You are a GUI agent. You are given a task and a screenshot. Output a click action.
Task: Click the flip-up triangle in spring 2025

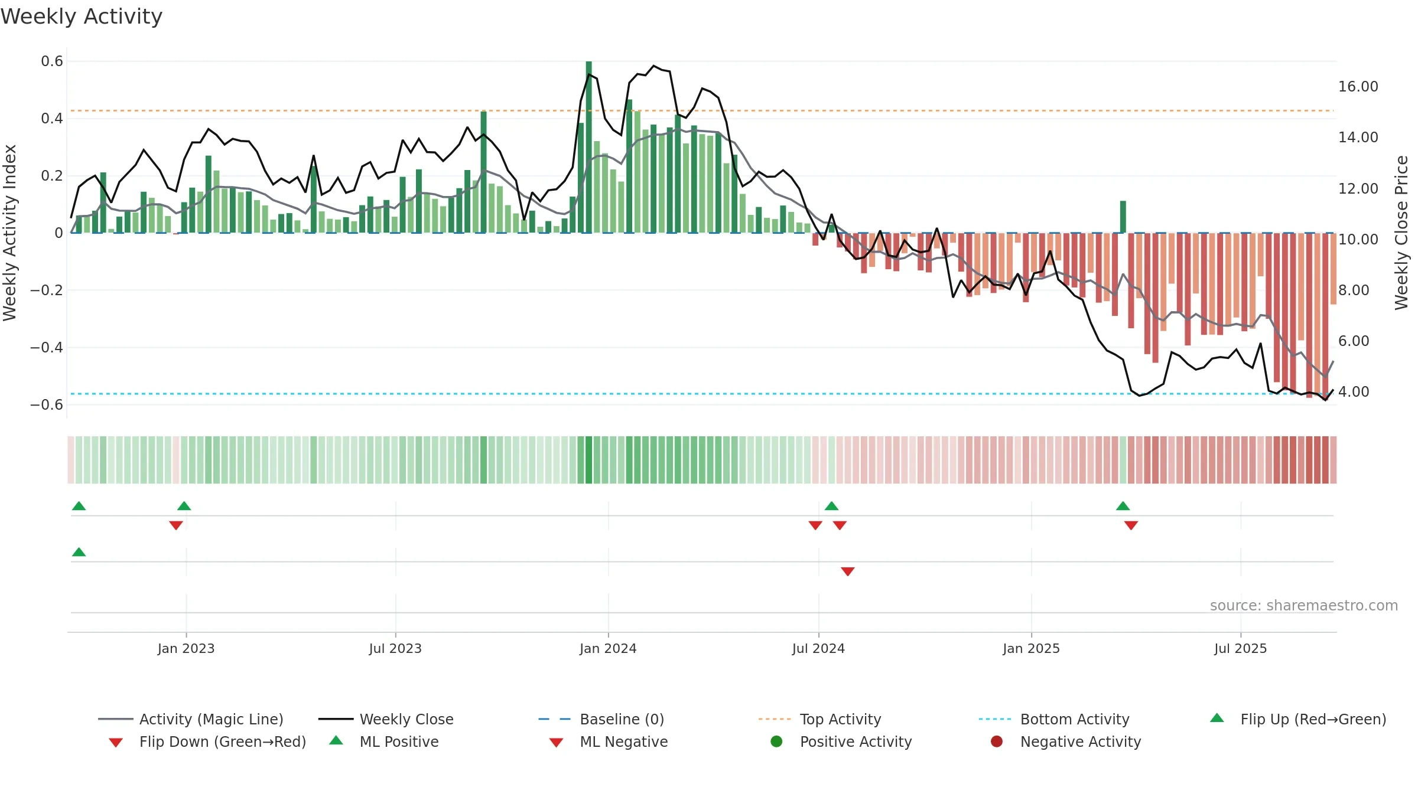pos(1123,506)
